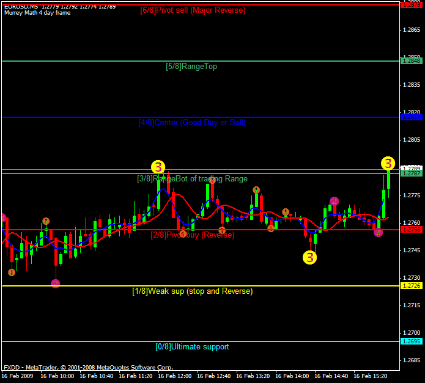Select the 1.2745 price axis value
Viewport: 425px width, 383px height.
[412, 250]
